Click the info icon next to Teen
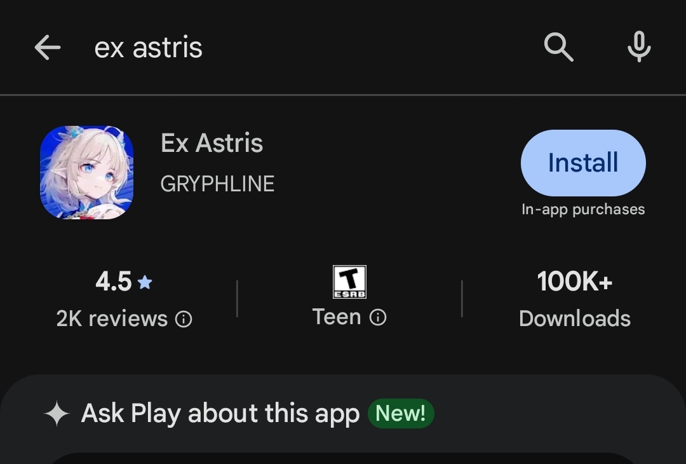 coord(378,318)
